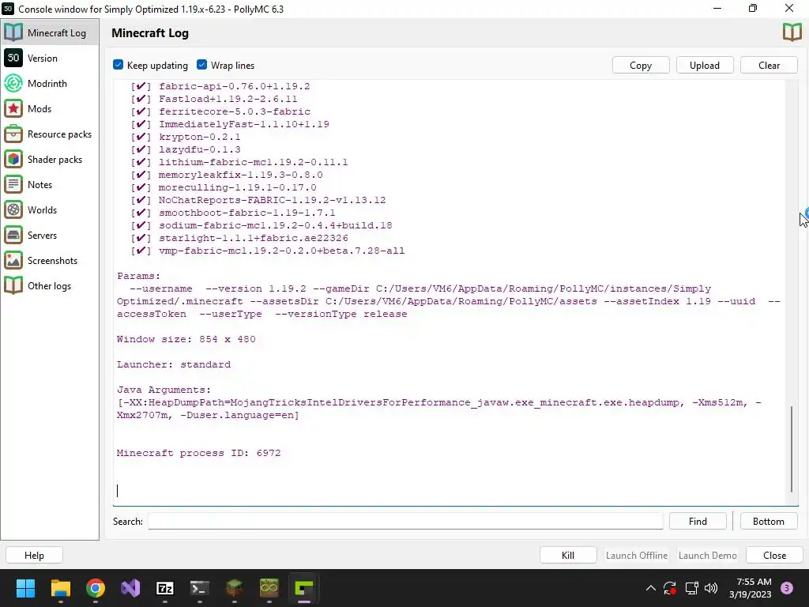Switch to the Screenshots page label
Image resolution: width=809 pixels, height=607 pixels.
[x=53, y=261]
